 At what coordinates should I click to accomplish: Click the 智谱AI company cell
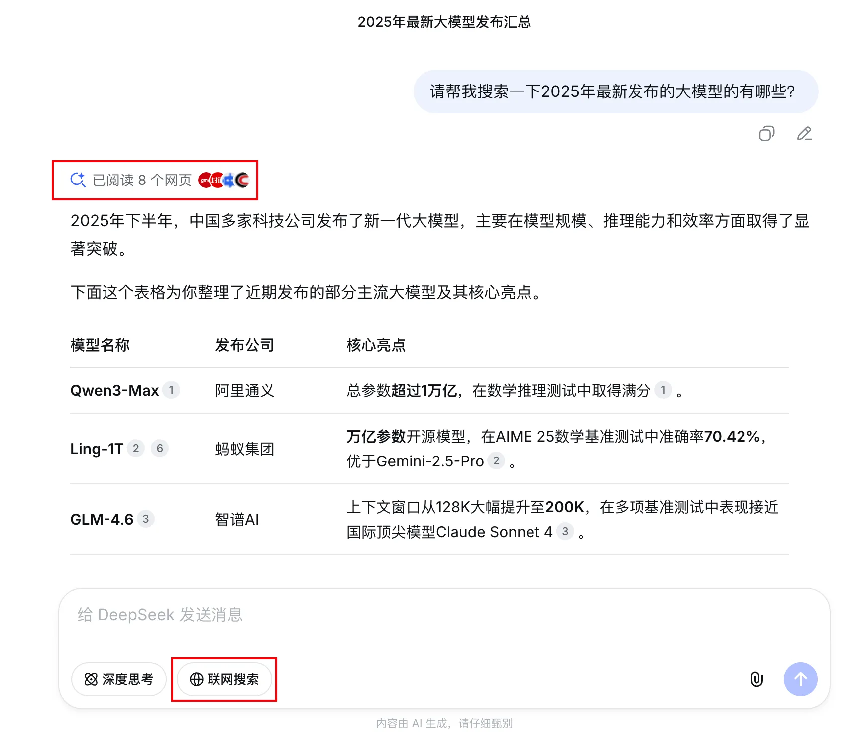pyautogui.click(x=237, y=519)
